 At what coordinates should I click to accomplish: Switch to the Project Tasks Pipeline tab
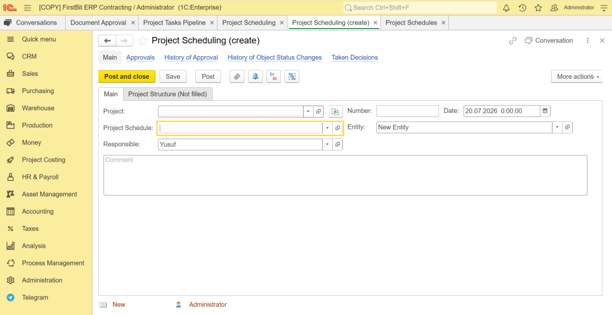(175, 23)
